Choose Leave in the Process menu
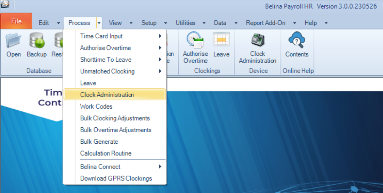 pos(114,83)
